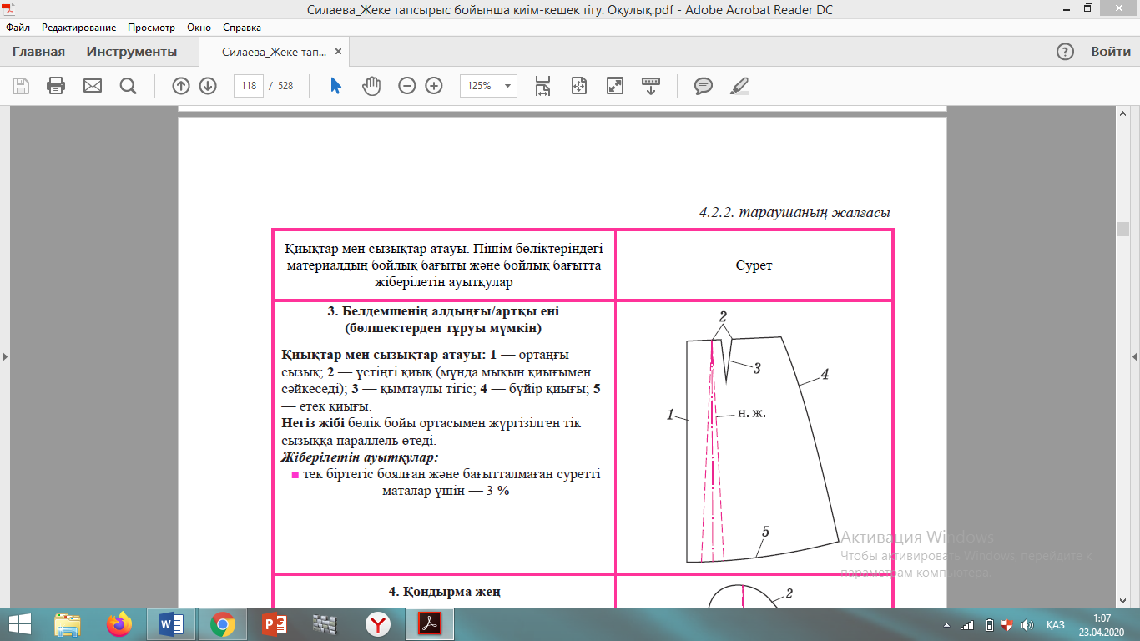
Task: Click the н. ж. label in diagram
Action: [751, 412]
